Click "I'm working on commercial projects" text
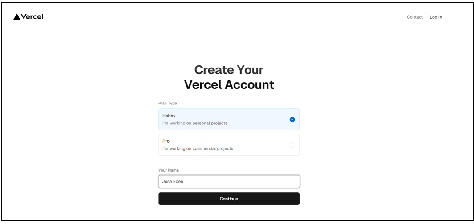This screenshot has width=474, height=224. click(198, 148)
